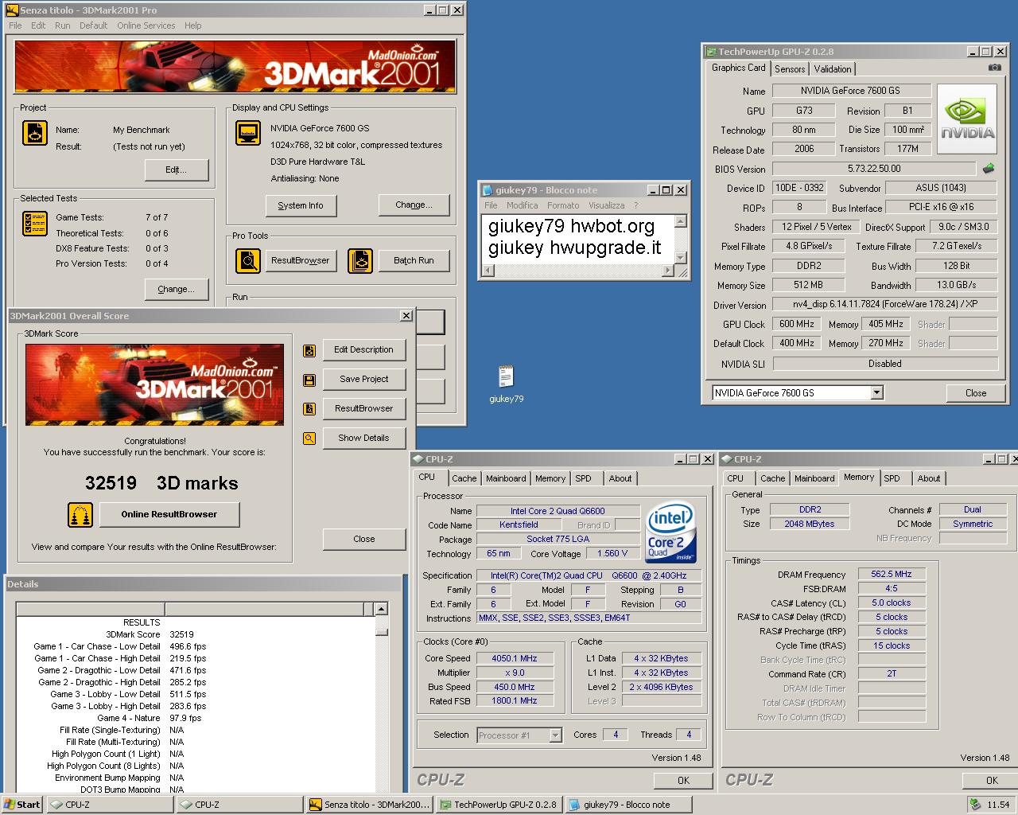This screenshot has width=1018, height=815.
Task: Click the Save Project button
Action: (x=364, y=379)
